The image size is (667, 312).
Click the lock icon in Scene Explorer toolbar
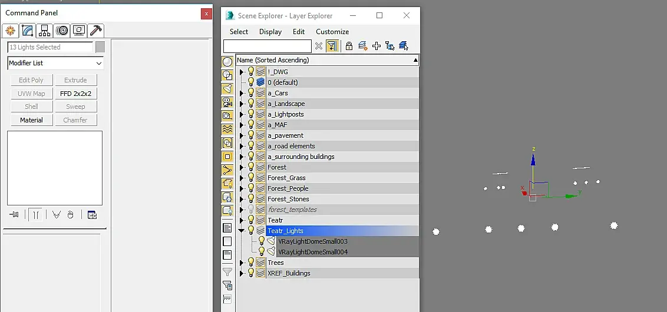coord(349,46)
